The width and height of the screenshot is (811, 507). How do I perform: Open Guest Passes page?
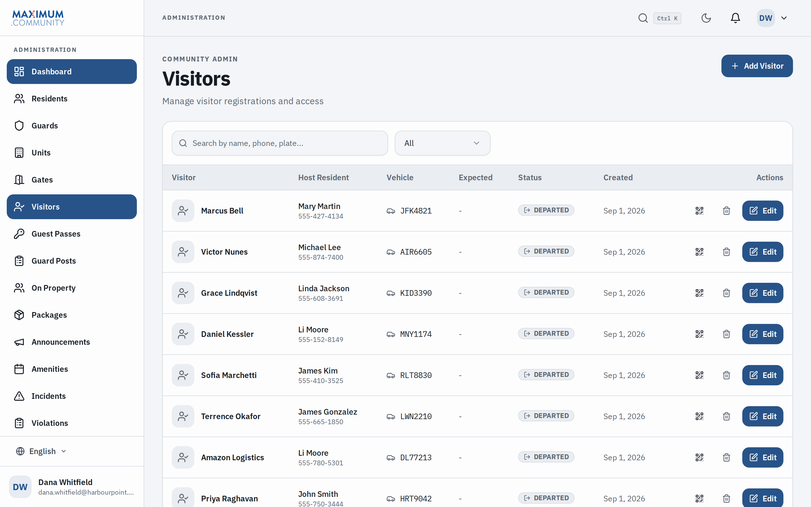coord(72,234)
